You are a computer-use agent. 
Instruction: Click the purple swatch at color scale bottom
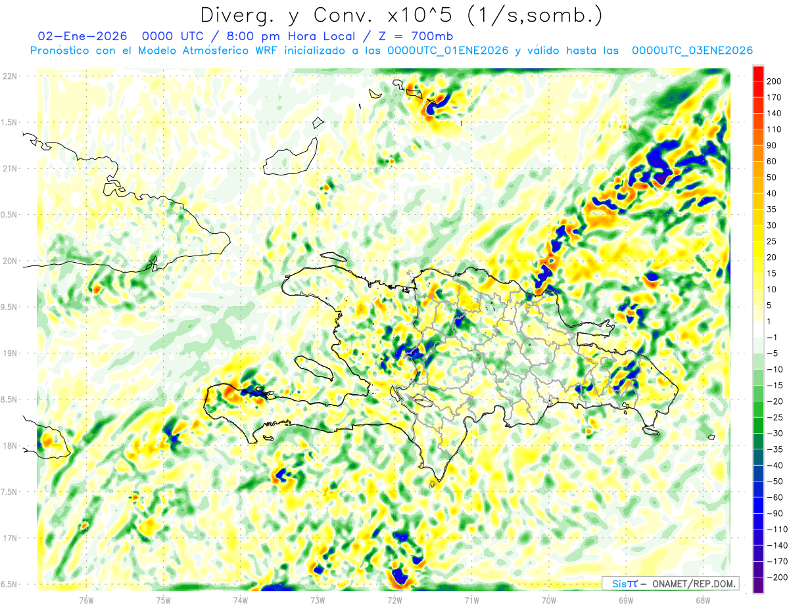point(759,585)
